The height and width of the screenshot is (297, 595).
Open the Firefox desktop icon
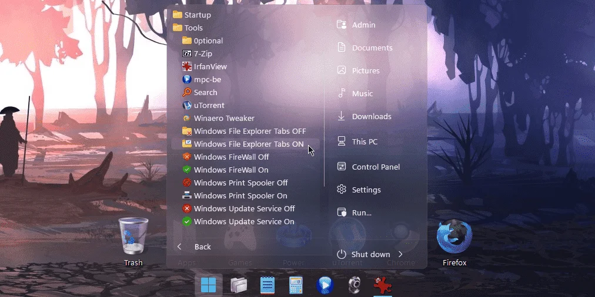coord(454,242)
